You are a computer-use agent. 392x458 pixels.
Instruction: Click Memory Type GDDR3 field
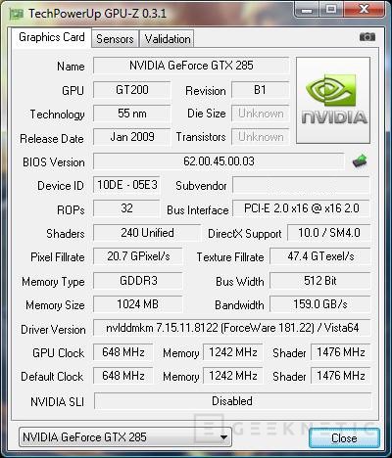(138, 281)
